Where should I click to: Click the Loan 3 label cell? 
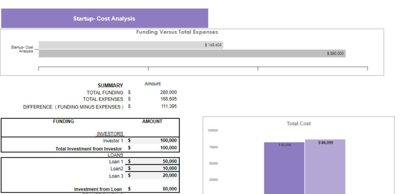116,176
